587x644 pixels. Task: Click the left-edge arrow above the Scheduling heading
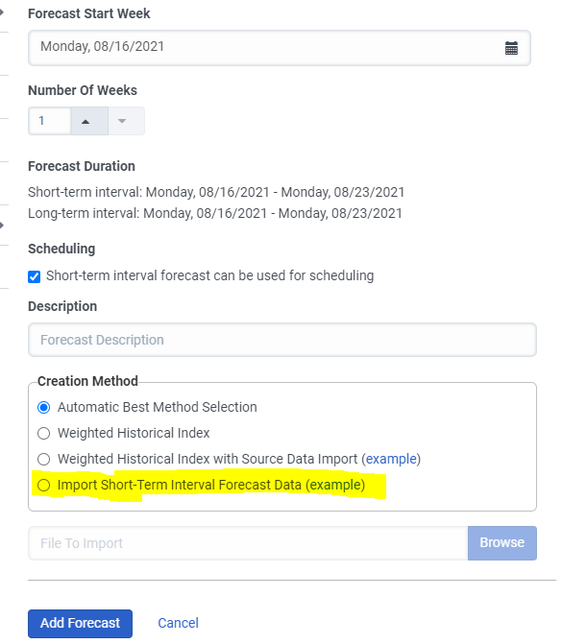click(3, 225)
